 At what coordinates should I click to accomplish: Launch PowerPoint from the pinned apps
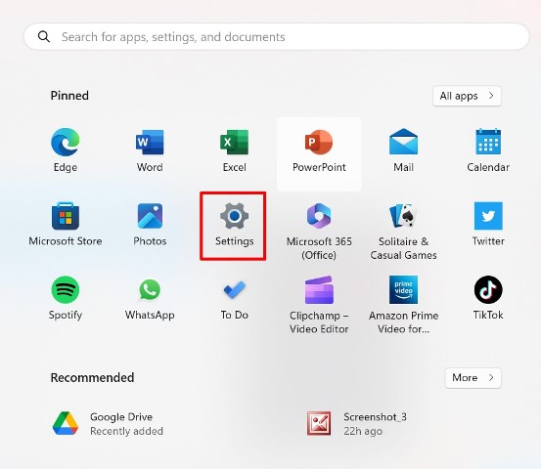click(319, 143)
